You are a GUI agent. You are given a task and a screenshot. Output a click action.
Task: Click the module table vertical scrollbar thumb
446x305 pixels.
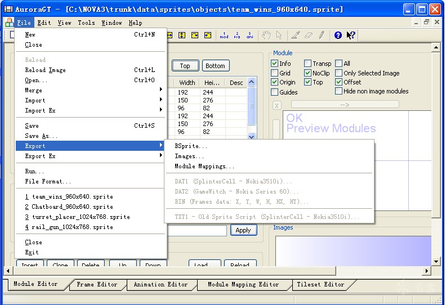pyautogui.click(x=251, y=106)
